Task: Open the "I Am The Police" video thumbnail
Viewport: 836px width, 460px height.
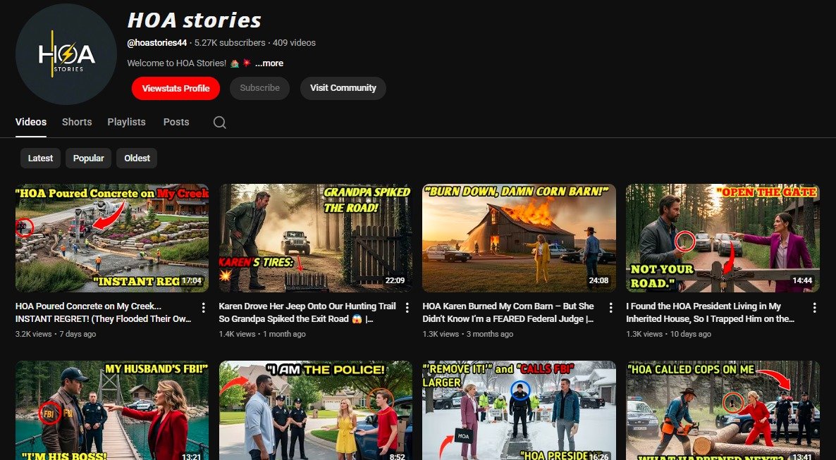Action: (x=315, y=412)
